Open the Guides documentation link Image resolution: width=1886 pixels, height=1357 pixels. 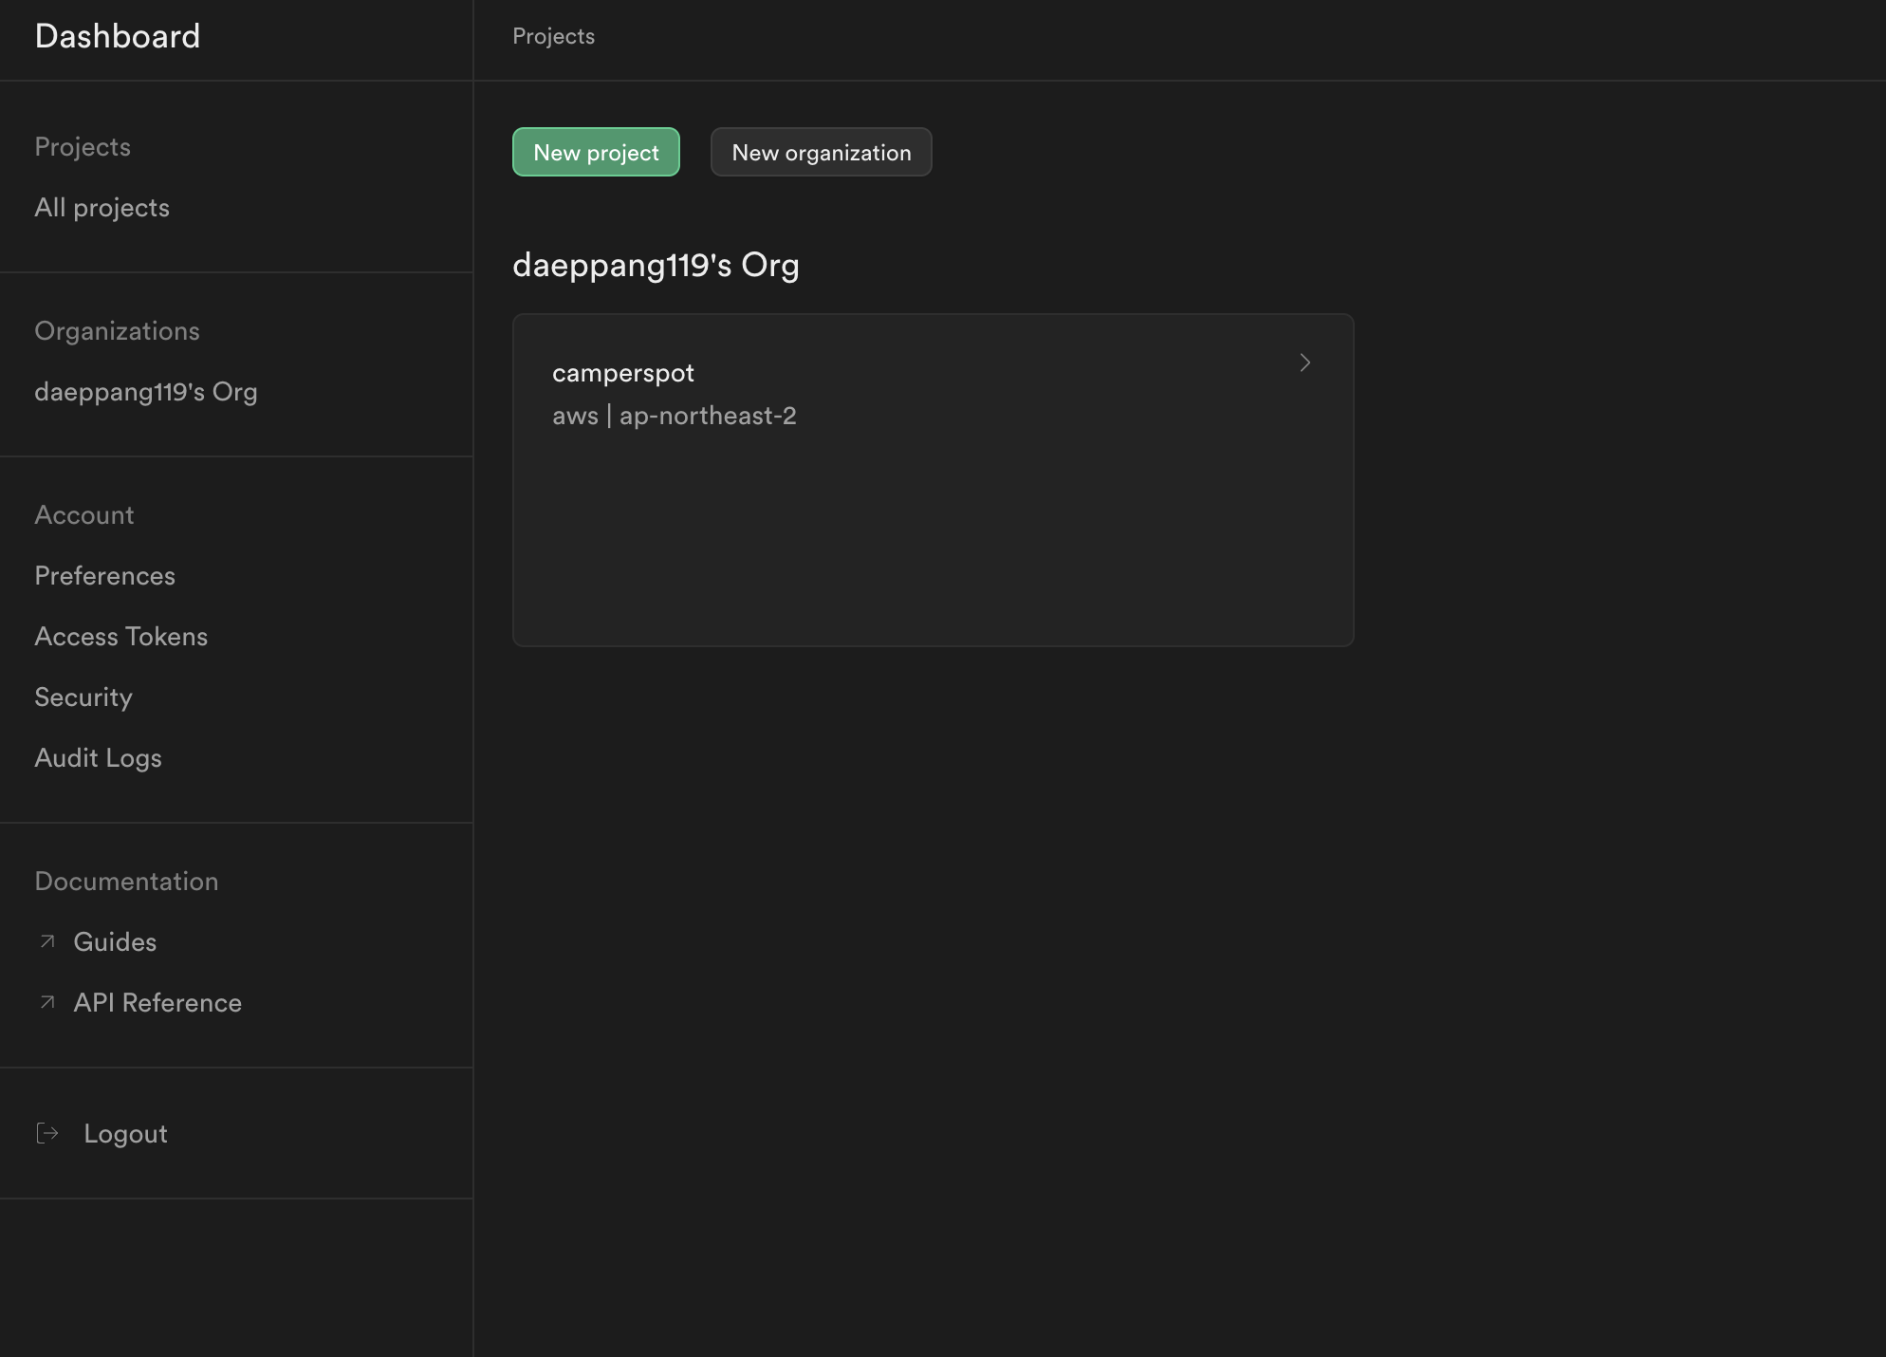(x=115, y=942)
